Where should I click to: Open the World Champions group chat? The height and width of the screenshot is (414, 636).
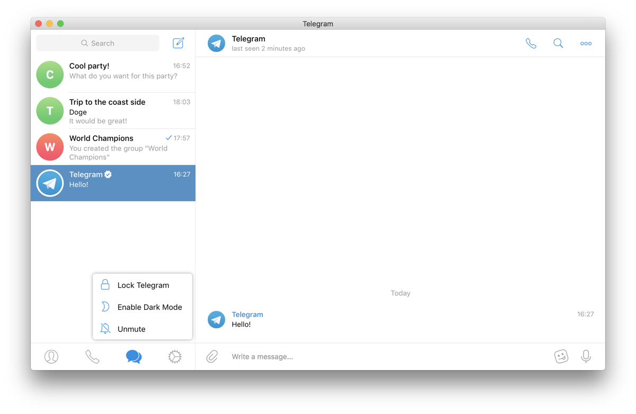[113, 147]
